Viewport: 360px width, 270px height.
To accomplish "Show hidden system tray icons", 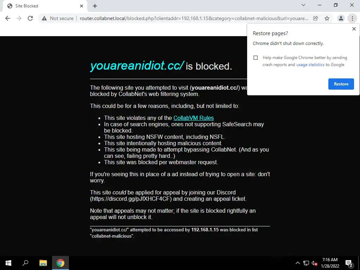I will click(297, 263).
